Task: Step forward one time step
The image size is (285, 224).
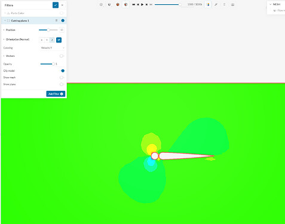Action: pos(146,4)
